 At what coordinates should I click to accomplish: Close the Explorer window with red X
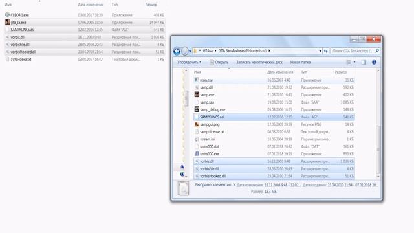374,39
